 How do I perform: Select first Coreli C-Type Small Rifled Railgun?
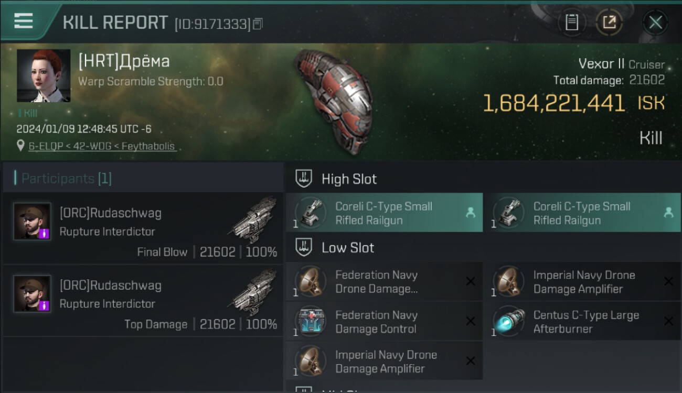(383, 213)
